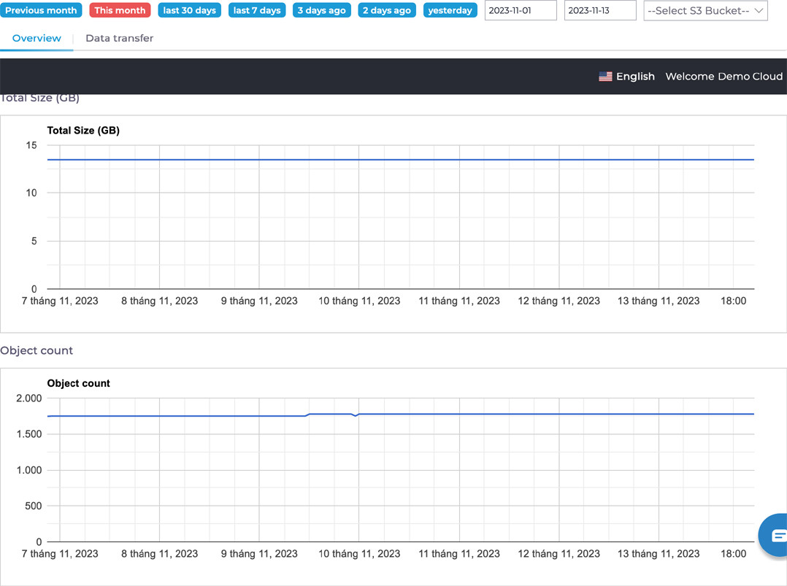
Task: Open the English language selector
Action: click(x=635, y=77)
